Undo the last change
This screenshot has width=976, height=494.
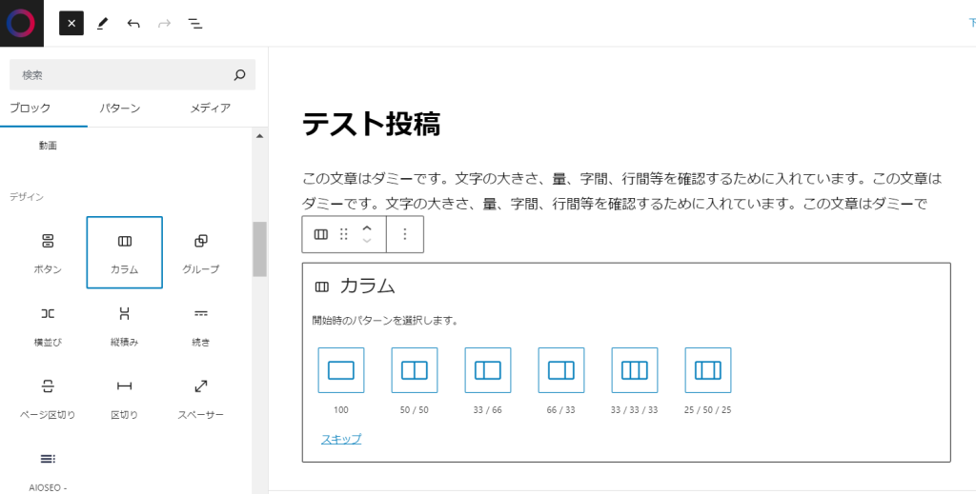(x=133, y=23)
